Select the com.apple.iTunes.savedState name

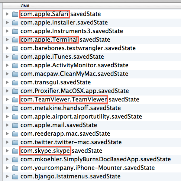click(62, 57)
